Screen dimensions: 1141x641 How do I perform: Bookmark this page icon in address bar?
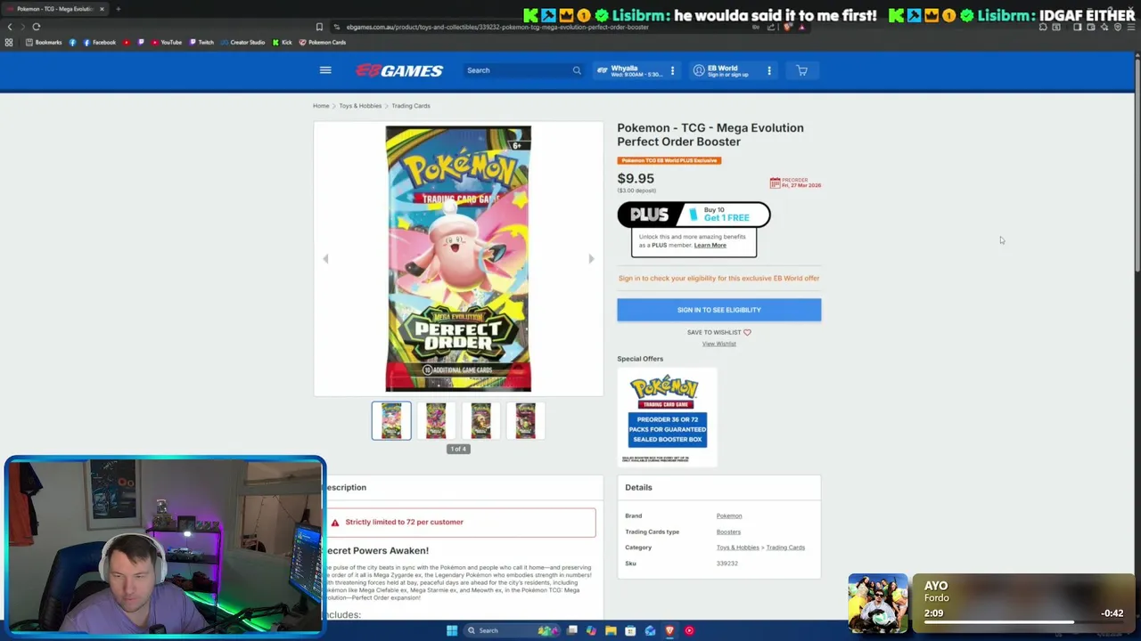coord(319,27)
